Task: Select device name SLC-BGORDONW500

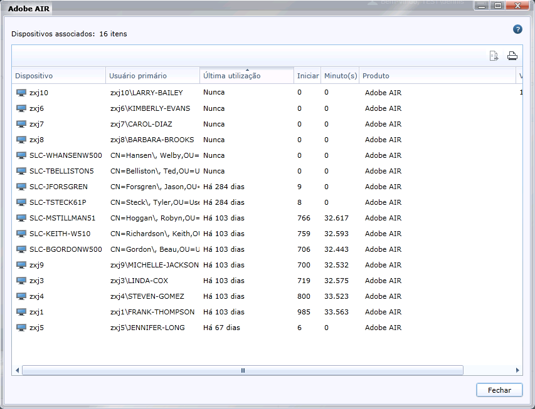Action: point(65,249)
